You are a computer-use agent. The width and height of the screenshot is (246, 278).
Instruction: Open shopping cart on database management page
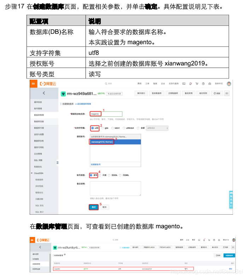click(x=209, y=240)
